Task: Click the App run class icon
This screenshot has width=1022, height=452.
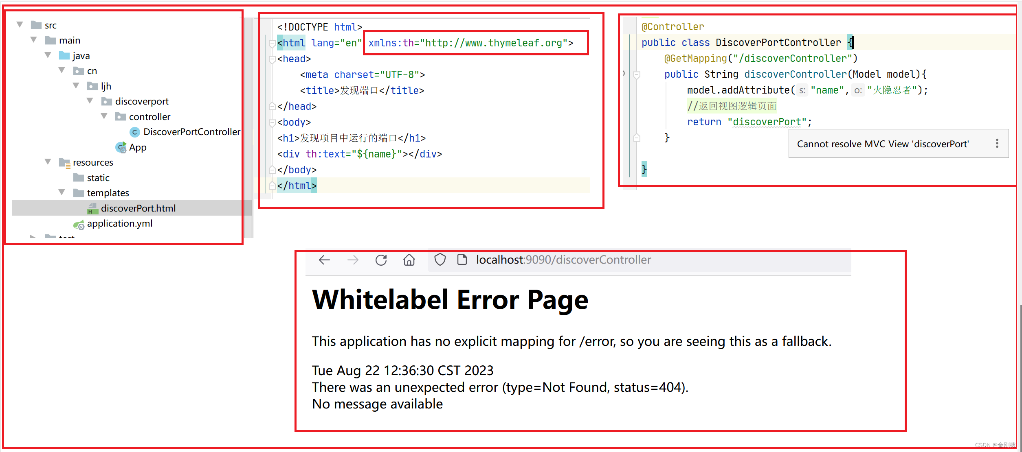Action: pos(121,147)
